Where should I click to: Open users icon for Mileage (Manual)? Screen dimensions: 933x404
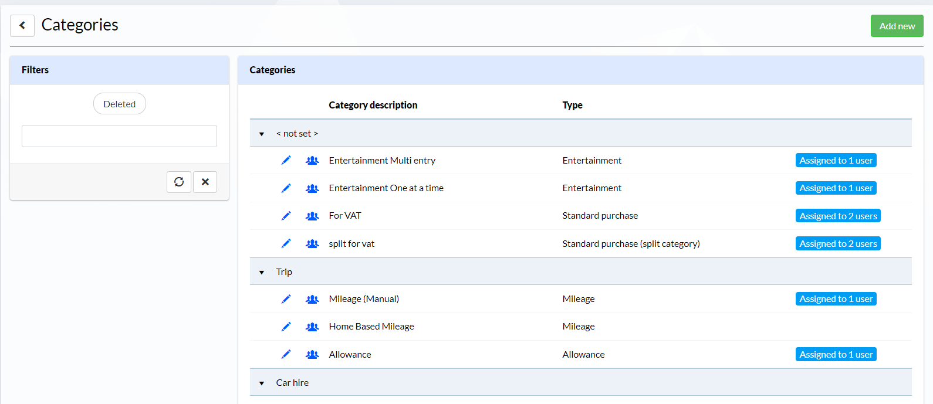point(312,299)
